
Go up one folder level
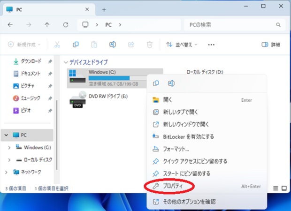(47, 25)
